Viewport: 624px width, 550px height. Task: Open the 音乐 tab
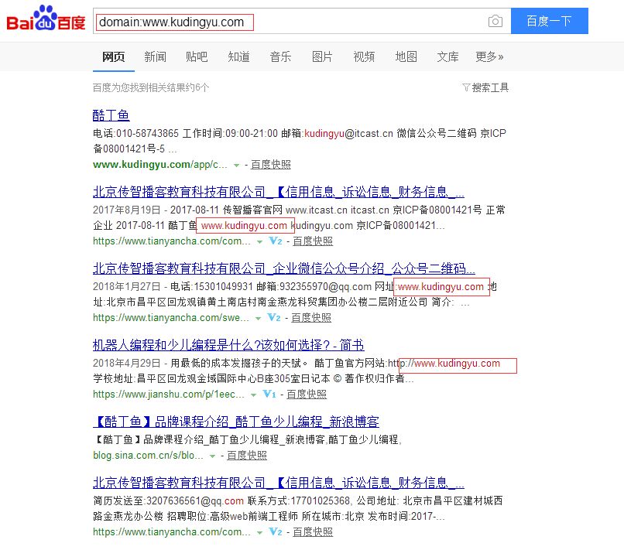(280, 57)
